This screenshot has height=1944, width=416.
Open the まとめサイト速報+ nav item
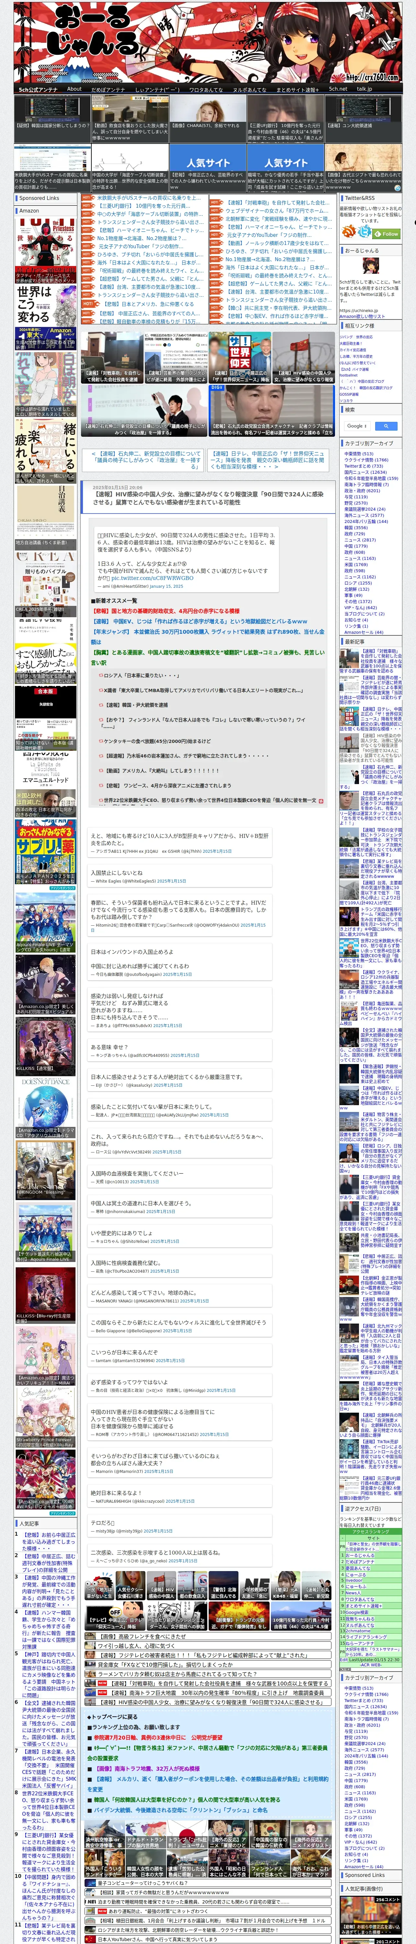coord(297,89)
